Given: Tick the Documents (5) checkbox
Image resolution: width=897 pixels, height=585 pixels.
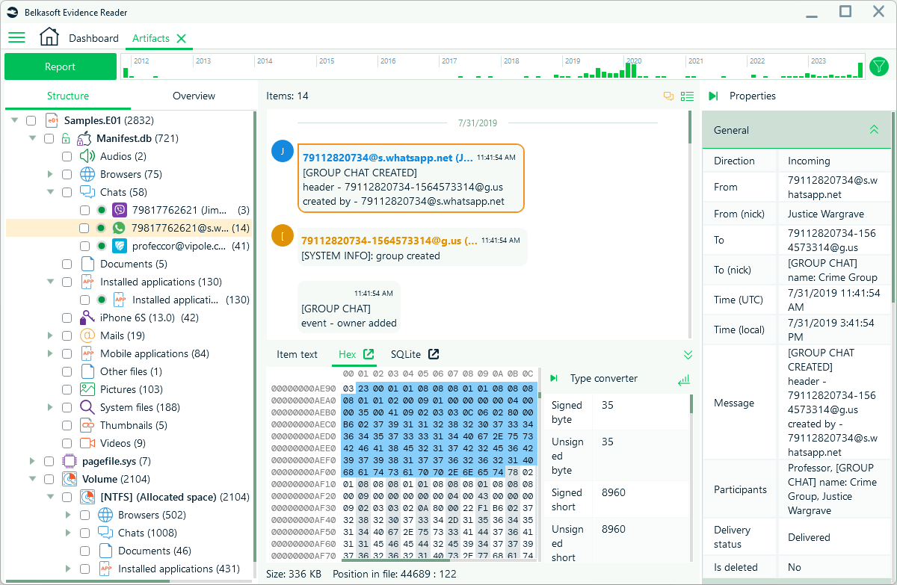Looking at the screenshot, I should pyautogui.click(x=67, y=264).
